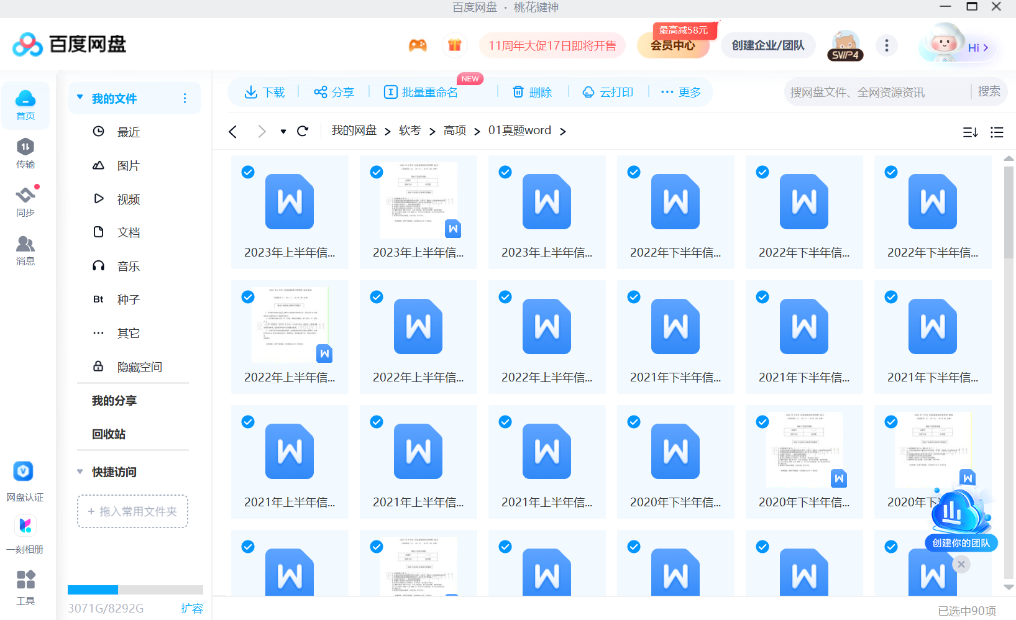Image resolution: width=1016 pixels, height=620 pixels.
Task: Click 拖入常用文件夹 quick access box
Action: click(133, 511)
